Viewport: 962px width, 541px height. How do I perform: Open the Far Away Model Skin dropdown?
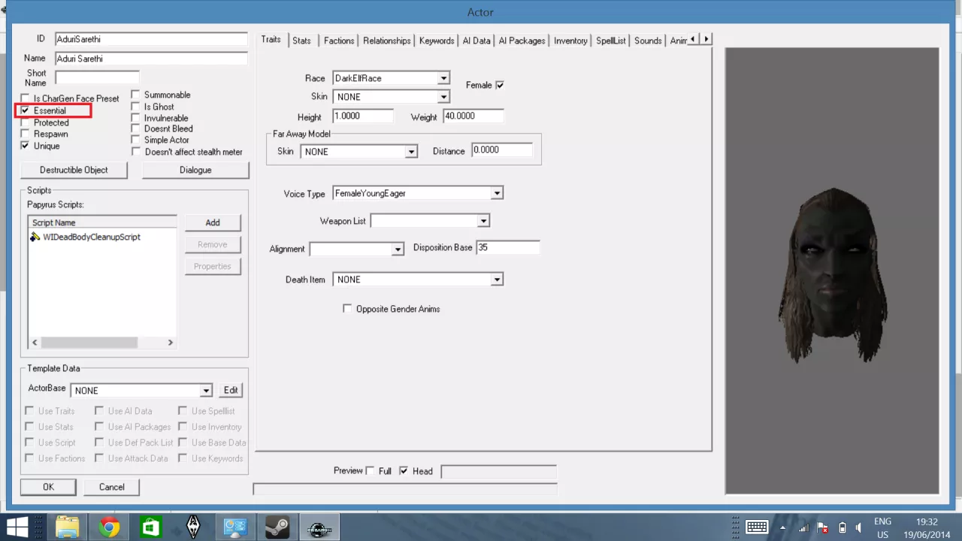411,152
